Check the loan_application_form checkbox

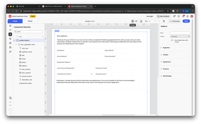(x=19, y=44)
